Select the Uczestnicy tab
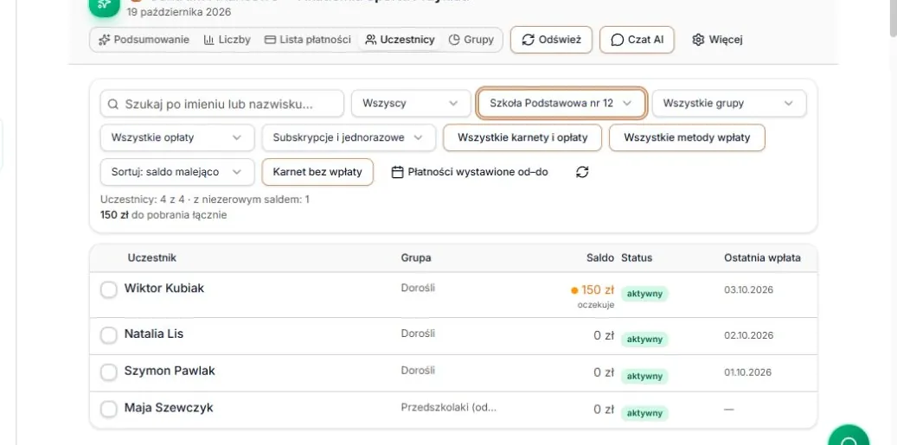This screenshot has width=897, height=445. (400, 40)
